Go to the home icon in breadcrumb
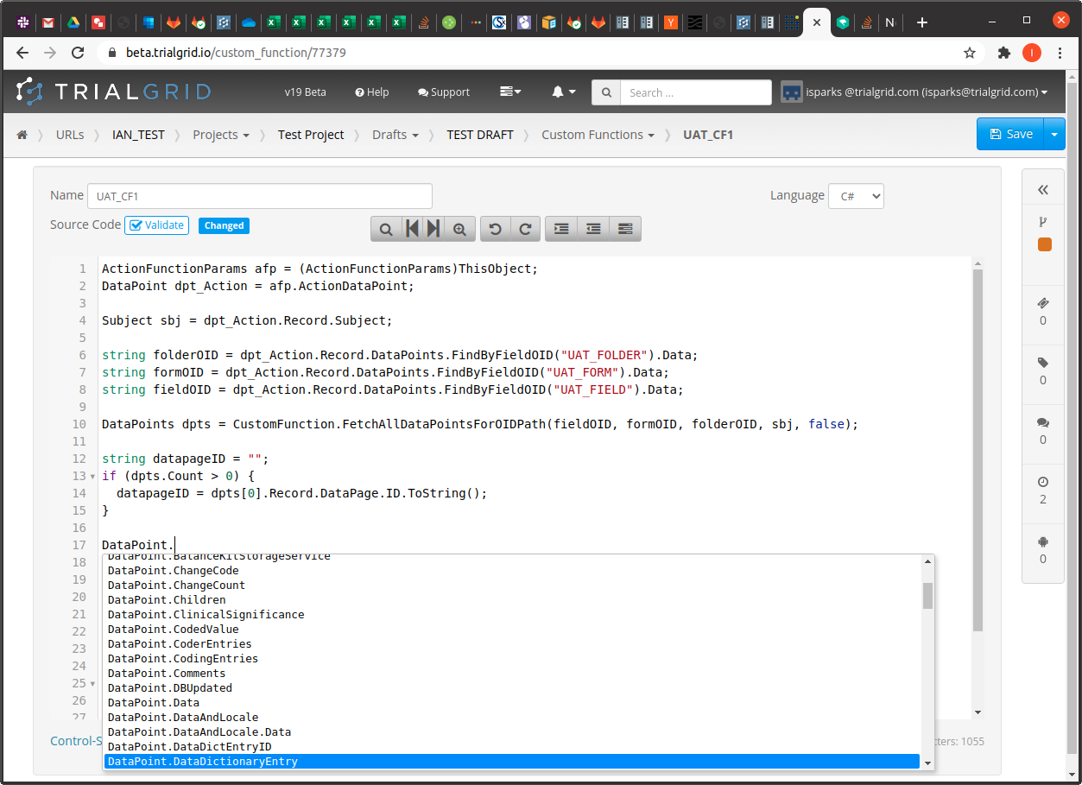This screenshot has width=1082, height=785. (22, 135)
